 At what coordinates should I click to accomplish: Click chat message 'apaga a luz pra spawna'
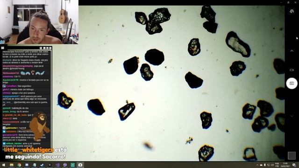pos(23,93)
